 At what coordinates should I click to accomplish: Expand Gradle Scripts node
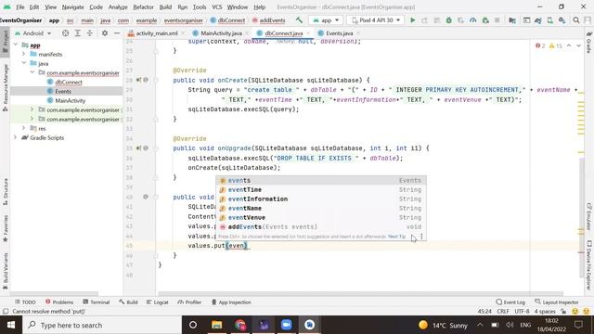pyautogui.click(x=16, y=137)
